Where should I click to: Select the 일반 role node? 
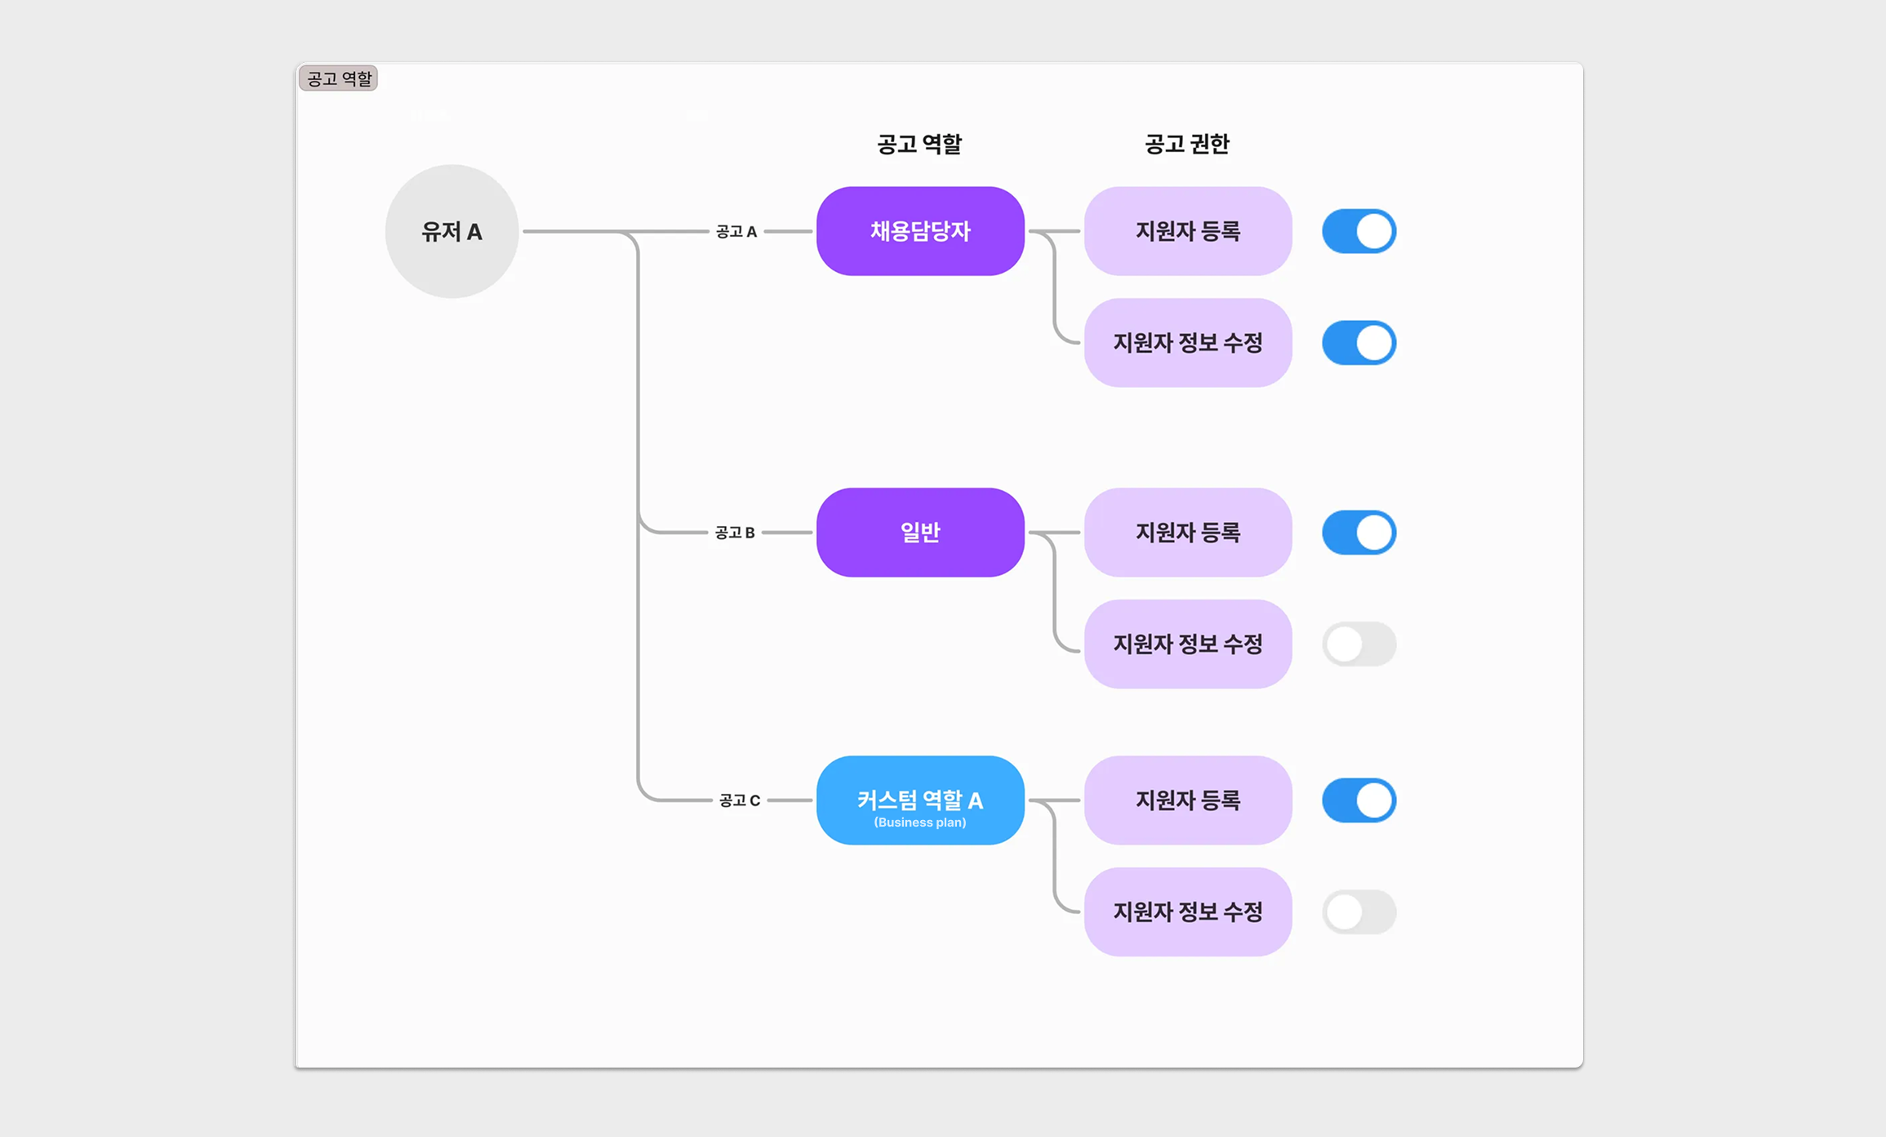[920, 533]
